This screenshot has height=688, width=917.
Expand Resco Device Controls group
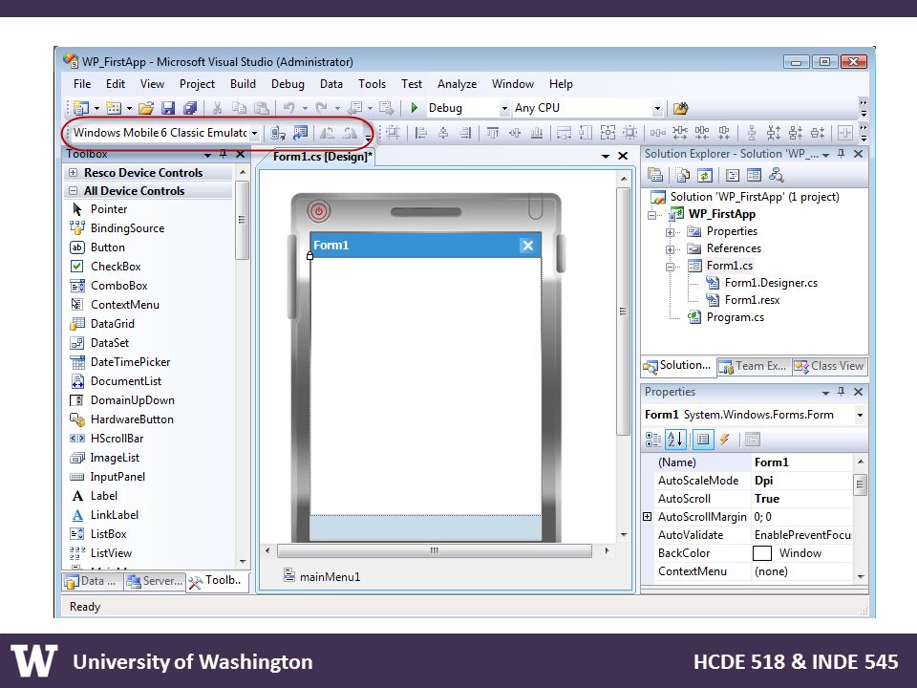point(74,173)
